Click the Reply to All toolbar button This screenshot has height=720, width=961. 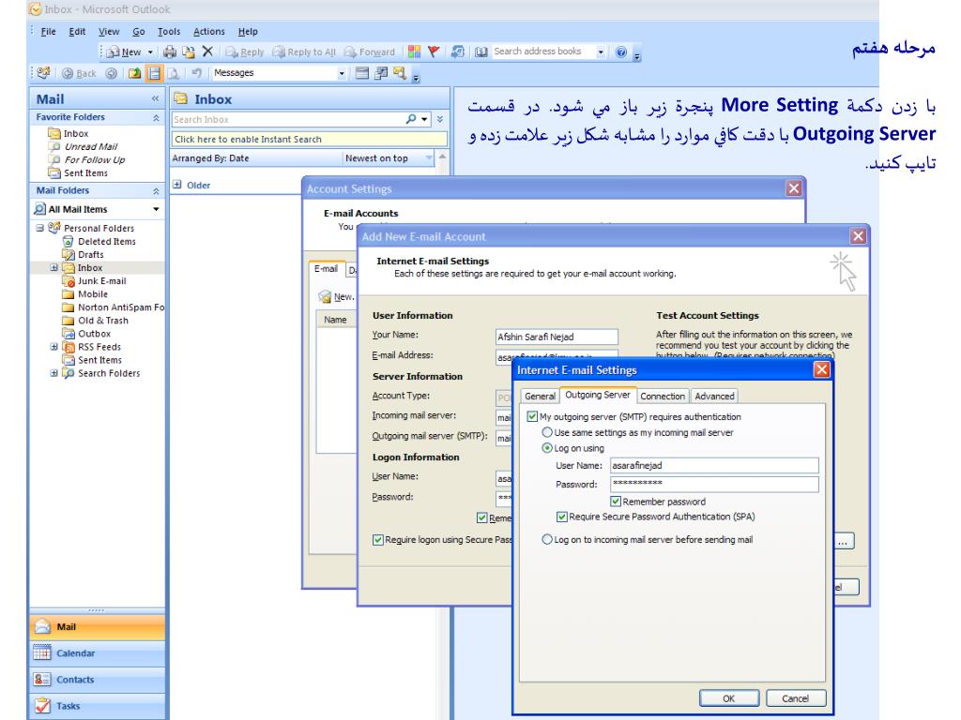[x=304, y=52]
